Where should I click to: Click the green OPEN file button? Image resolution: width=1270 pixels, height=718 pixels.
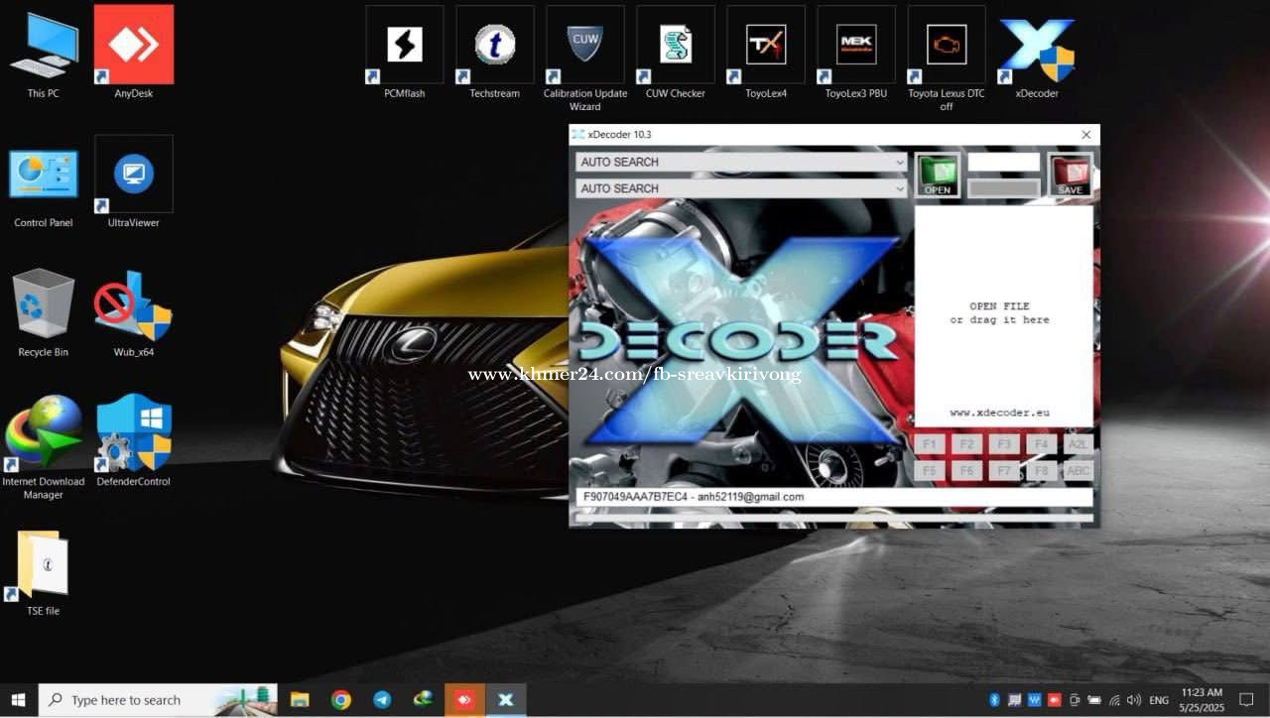pos(938,175)
